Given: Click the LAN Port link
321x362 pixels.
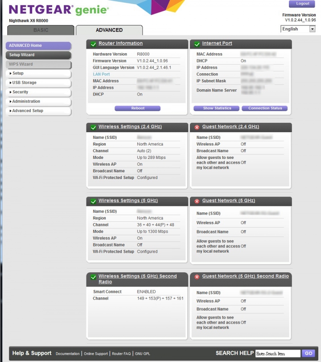Looking at the screenshot, I should [x=101, y=75].
